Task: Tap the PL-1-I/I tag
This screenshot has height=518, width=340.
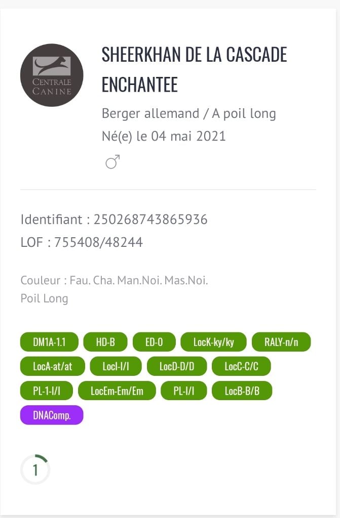Action: [47, 391]
